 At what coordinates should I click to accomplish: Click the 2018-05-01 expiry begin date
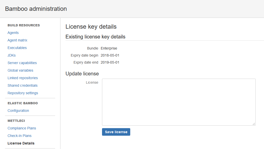point(110,55)
